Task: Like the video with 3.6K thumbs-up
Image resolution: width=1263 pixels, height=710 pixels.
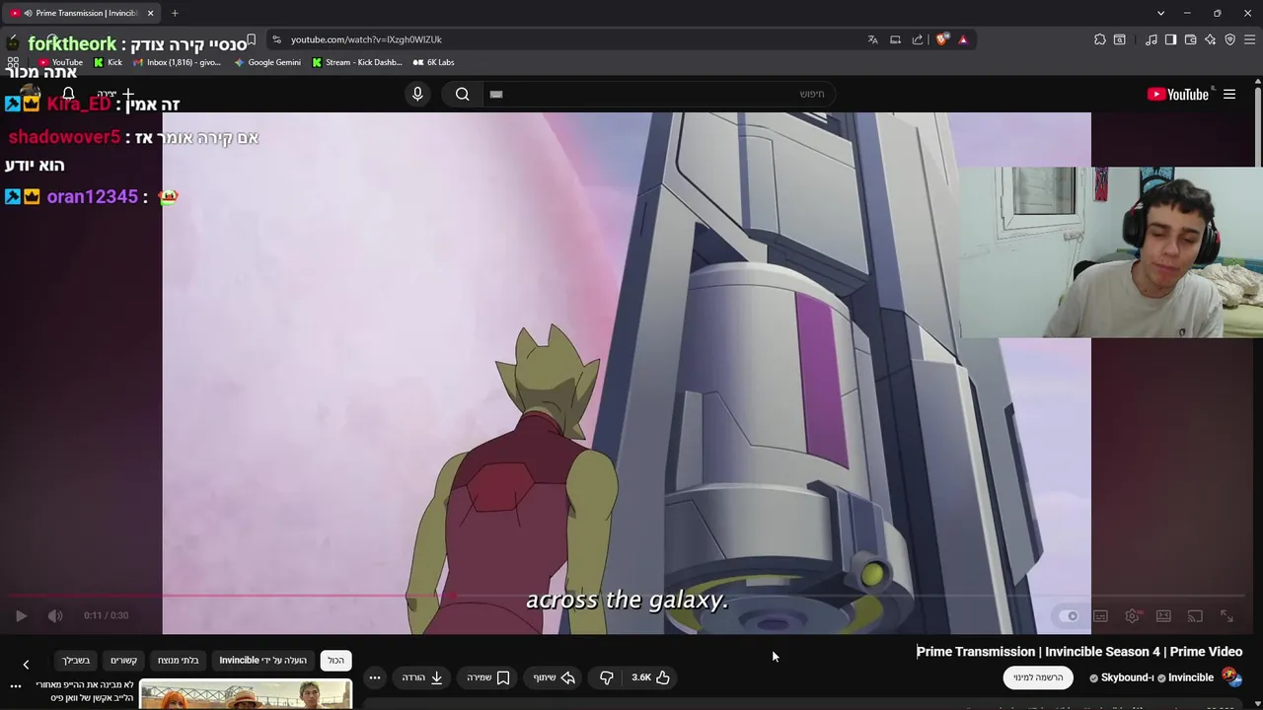Action: tap(651, 677)
